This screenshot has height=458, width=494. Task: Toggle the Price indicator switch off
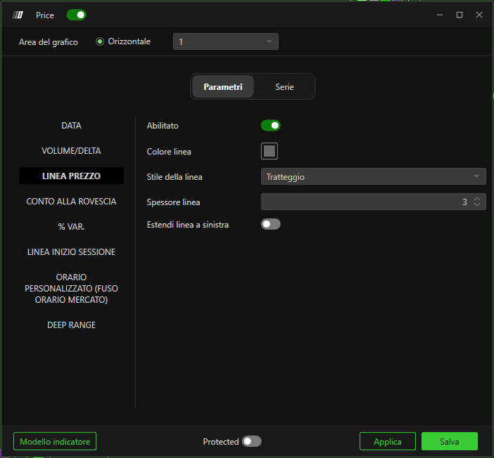(77, 15)
